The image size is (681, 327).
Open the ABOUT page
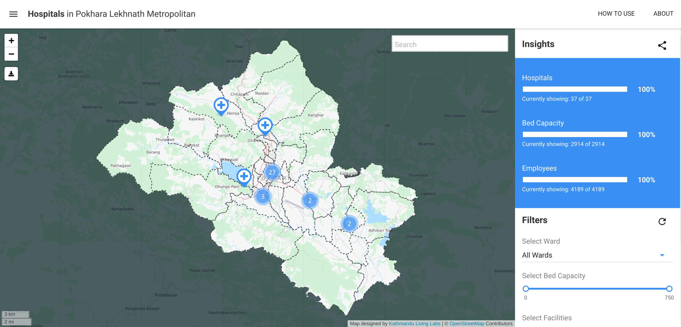tap(663, 14)
